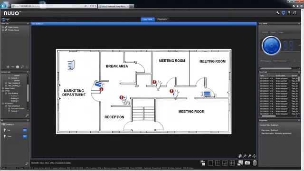Click the monitor display icon in header
The height and width of the screenshot is (171, 304).
tap(284, 13)
